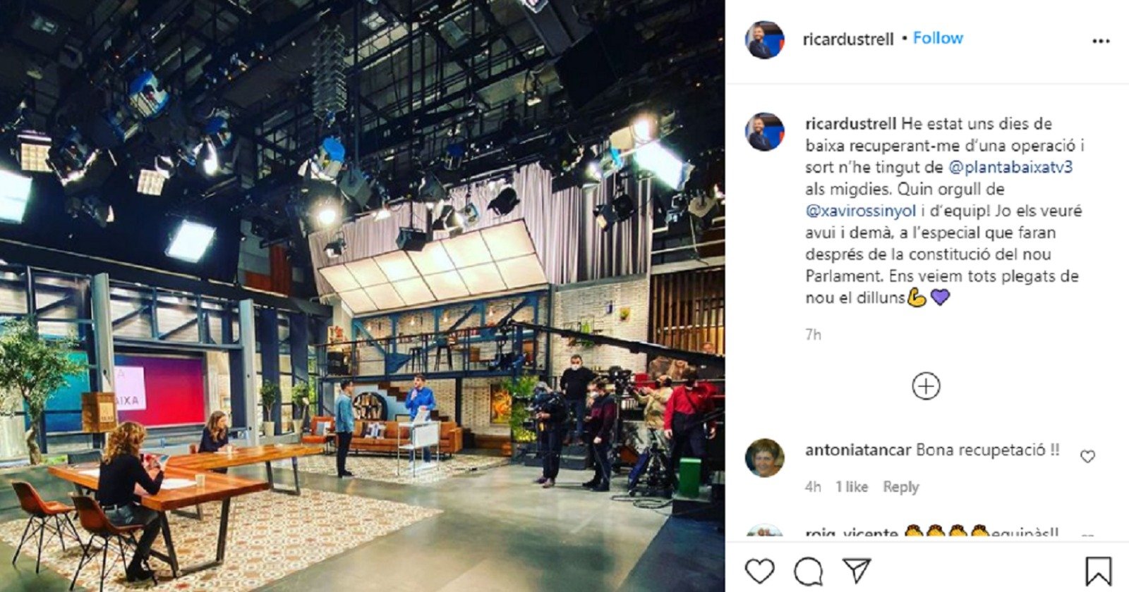Click the caption author avatar
1129x592 pixels.
[765, 132]
